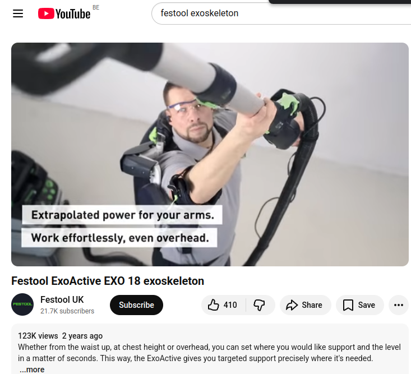Image resolution: width=411 pixels, height=374 pixels.
Task: Click the YouTube logo icon
Action: 46,13
